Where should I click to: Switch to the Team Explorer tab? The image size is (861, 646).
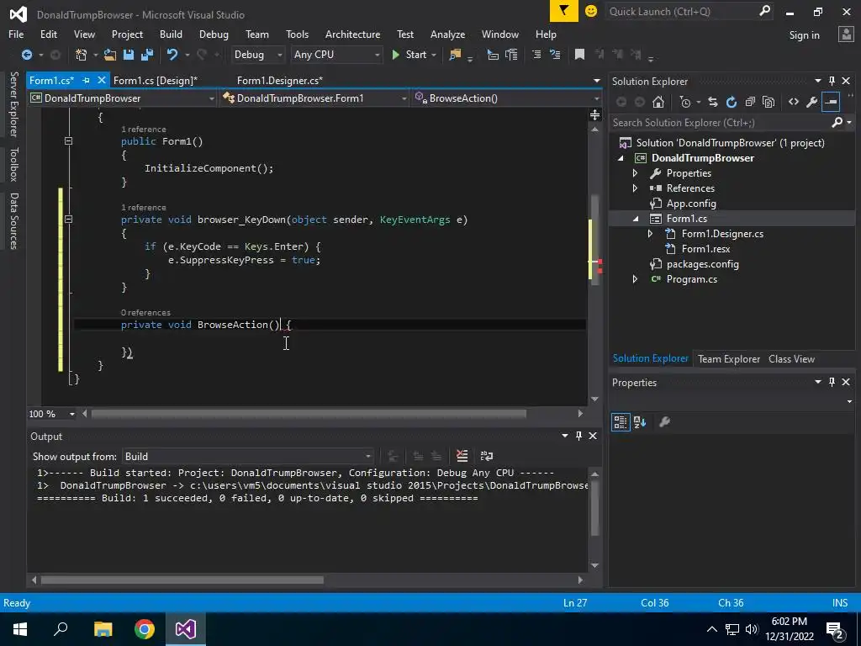click(729, 358)
